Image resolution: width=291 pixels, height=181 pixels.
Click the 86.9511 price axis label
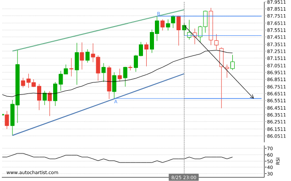[276, 72]
